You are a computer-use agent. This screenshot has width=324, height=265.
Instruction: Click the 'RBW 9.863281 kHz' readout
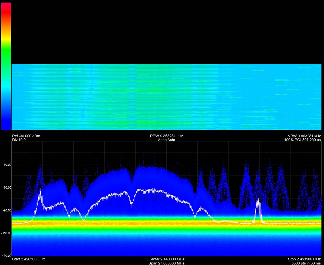pyautogui.click(x=166, y=136)
